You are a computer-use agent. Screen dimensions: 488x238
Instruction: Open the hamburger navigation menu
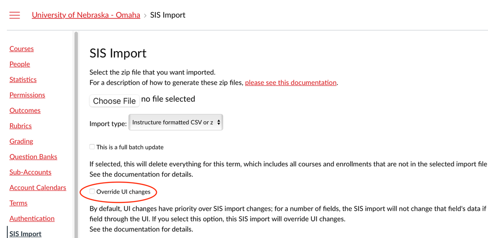pos(15,15)
